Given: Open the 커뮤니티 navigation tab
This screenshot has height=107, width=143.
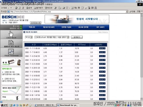Looking at the screenshot, I should [32, 27].
